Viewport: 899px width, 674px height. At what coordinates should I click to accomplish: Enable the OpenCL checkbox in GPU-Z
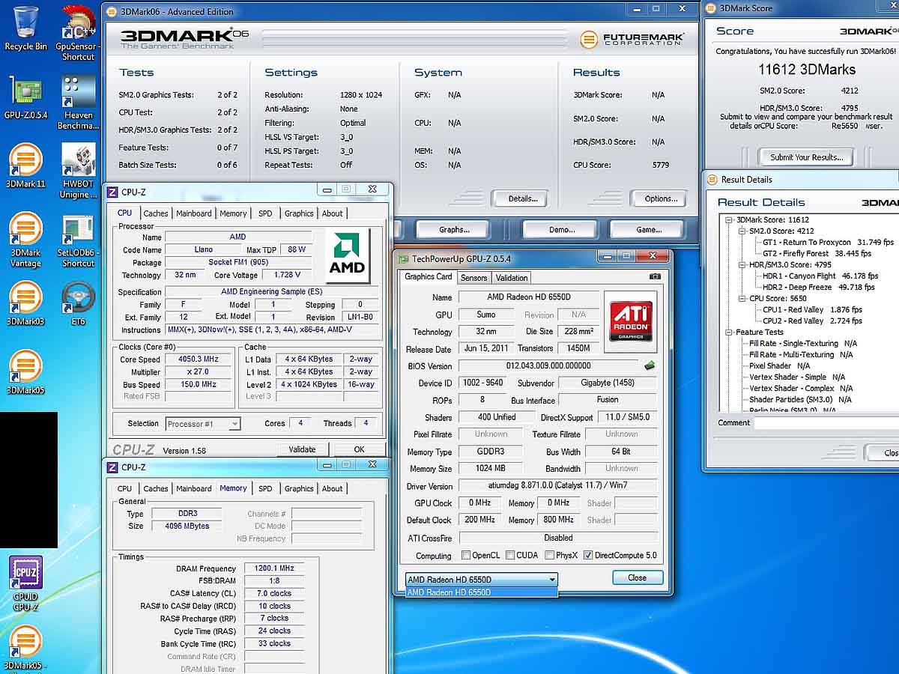point(467,555)
